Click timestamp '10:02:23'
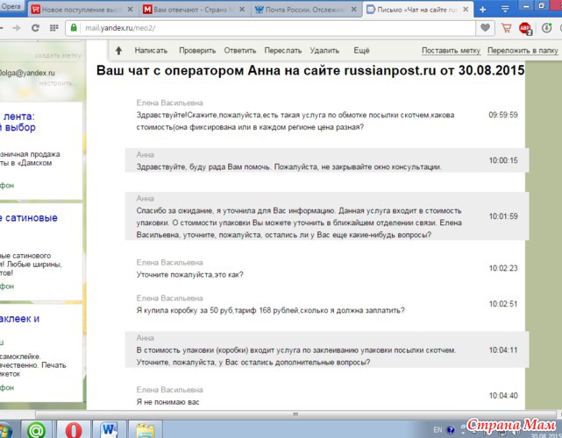 [503, 268]
